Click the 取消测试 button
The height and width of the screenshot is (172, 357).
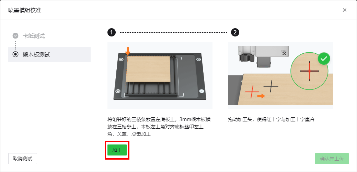(x=23, y=159)
